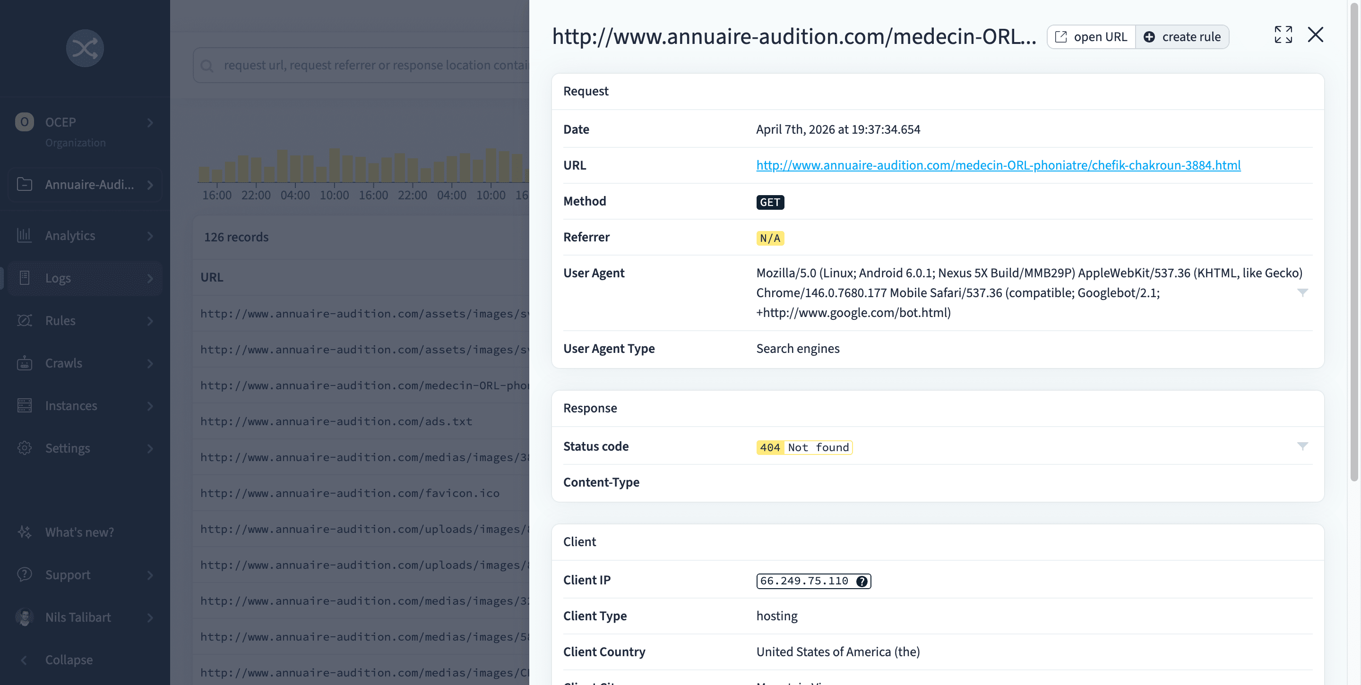Click the URL column header
1361x685 pixels.
[211, 277]
